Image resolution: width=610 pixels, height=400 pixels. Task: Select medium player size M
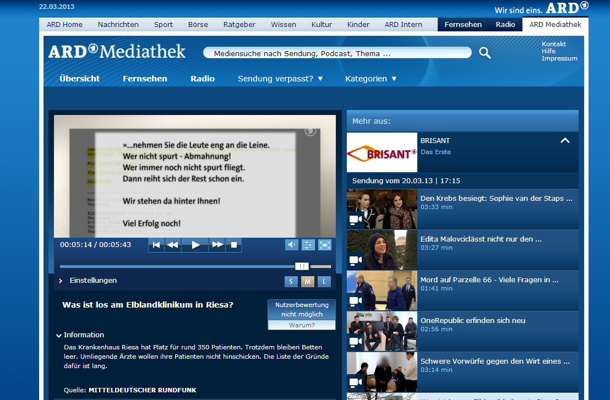[x=307, y=282]
